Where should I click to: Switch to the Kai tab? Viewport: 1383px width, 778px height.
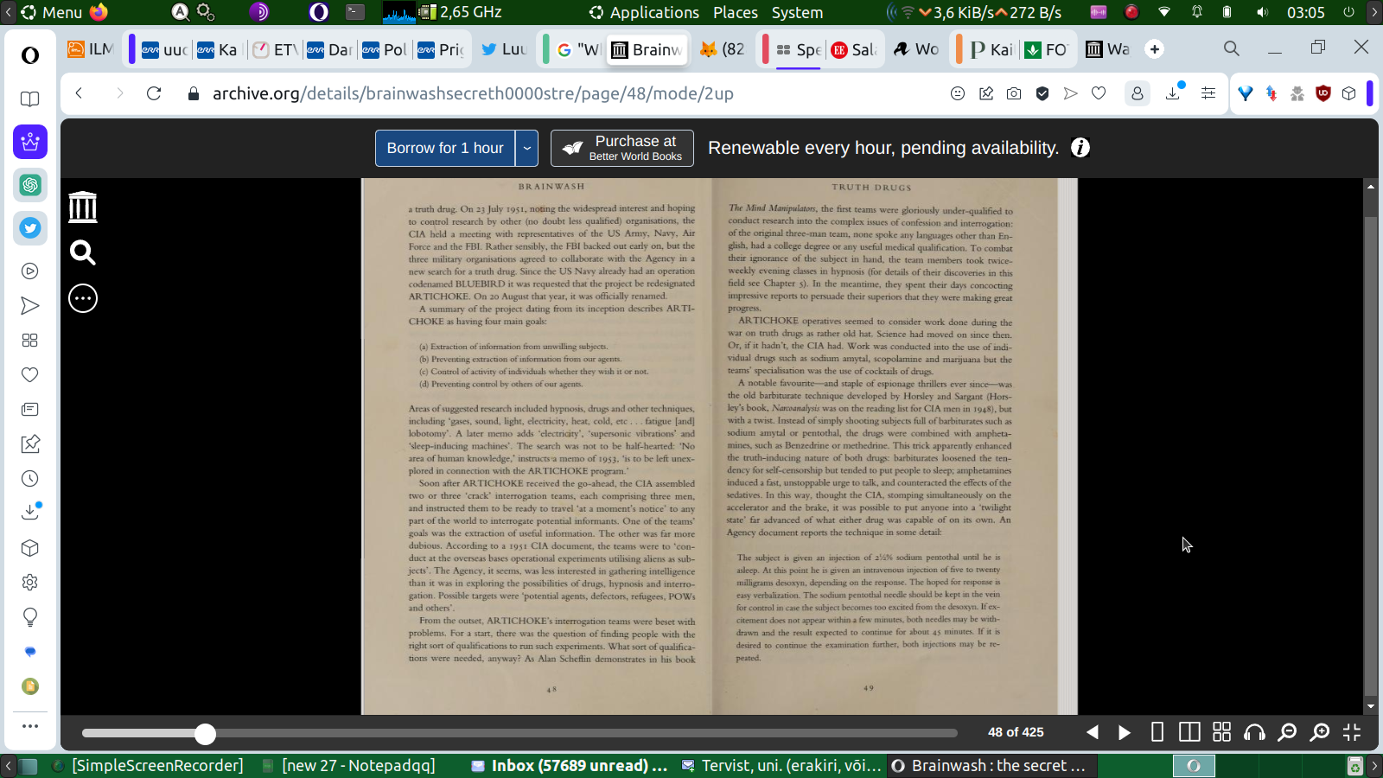(x=991, y=49)
